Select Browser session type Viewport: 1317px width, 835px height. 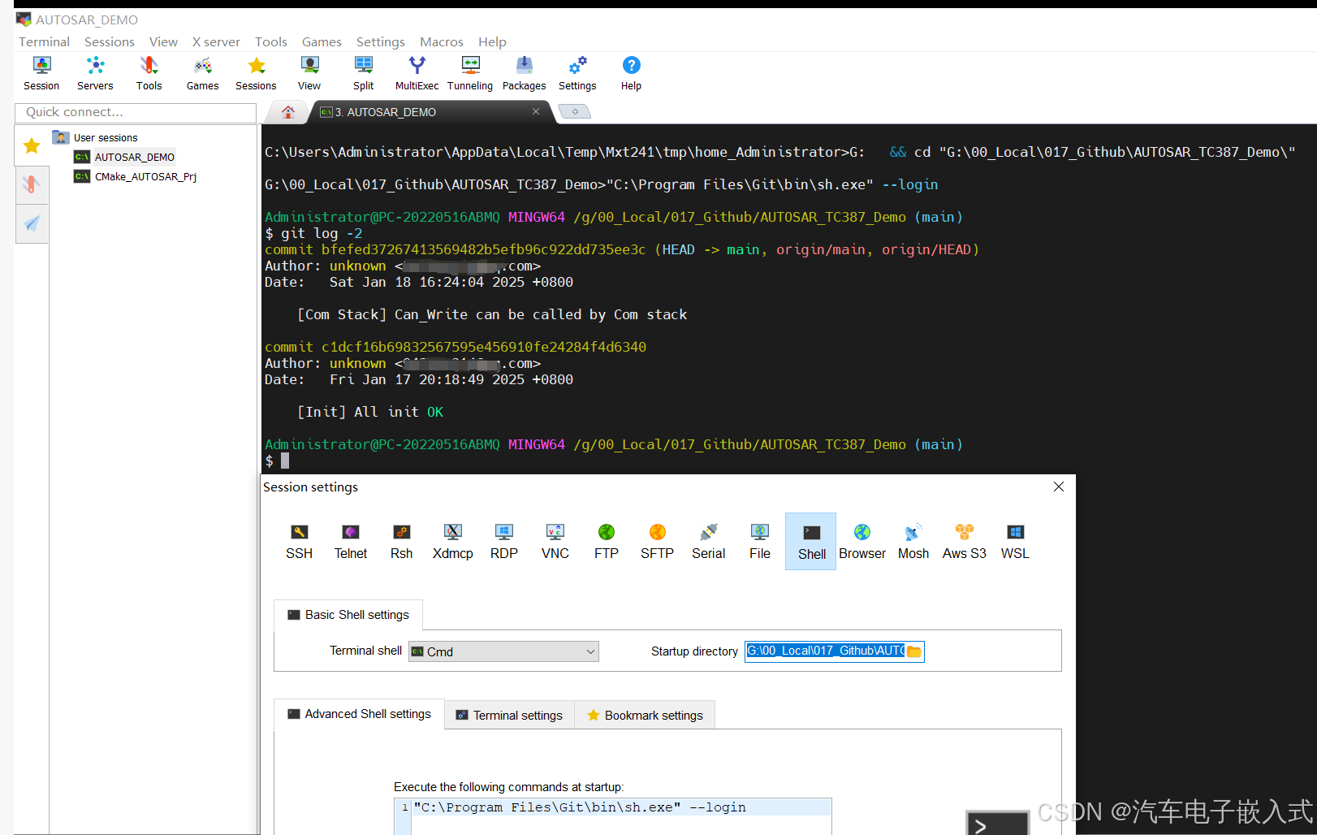(862, 541)
